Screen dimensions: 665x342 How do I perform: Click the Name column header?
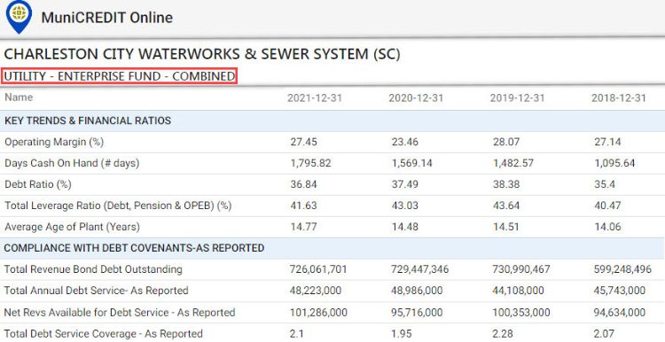pos(19,97)
